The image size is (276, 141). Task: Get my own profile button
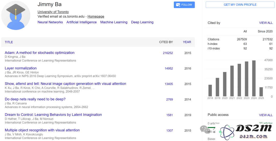(240, 5)
